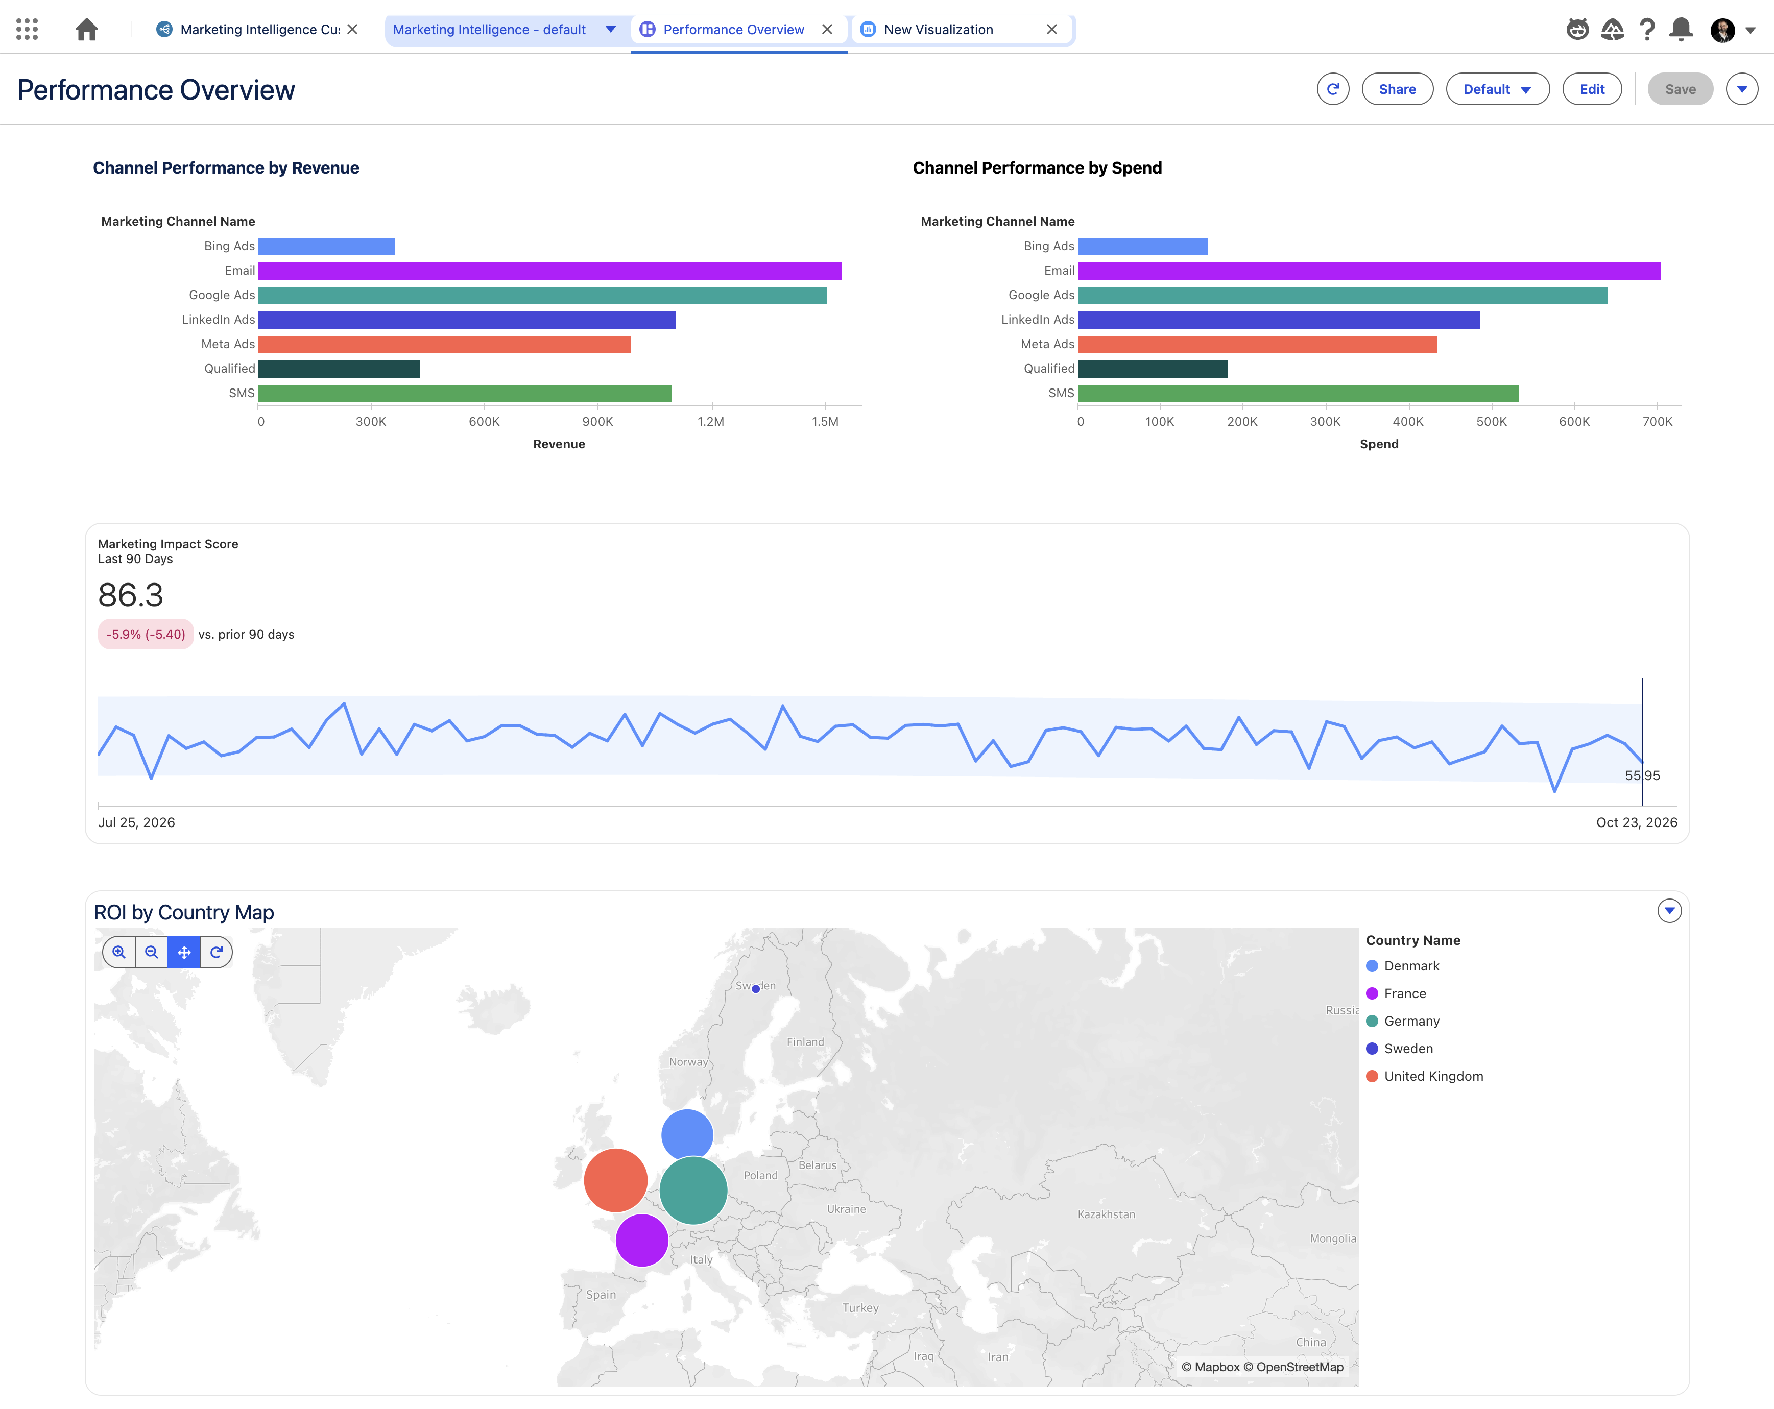Open the Astro mascot icon in header
Image resolution: width=1774 pixels, height=1409 pixels.
coord(1577,30)
